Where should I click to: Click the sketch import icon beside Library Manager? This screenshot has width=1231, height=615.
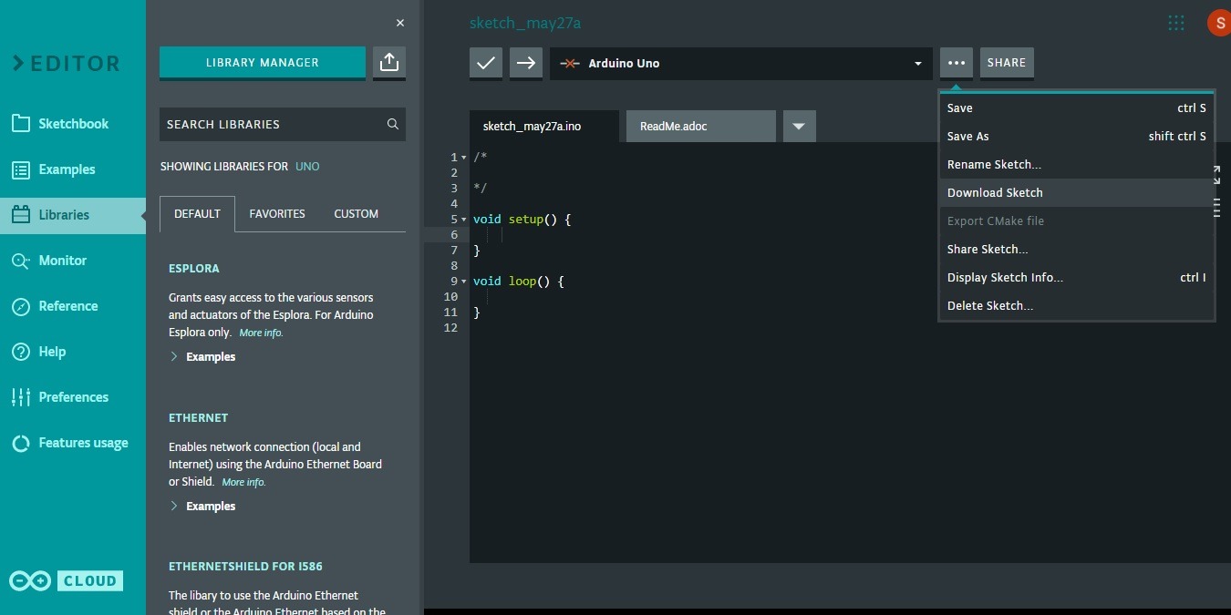coord(388,61)
